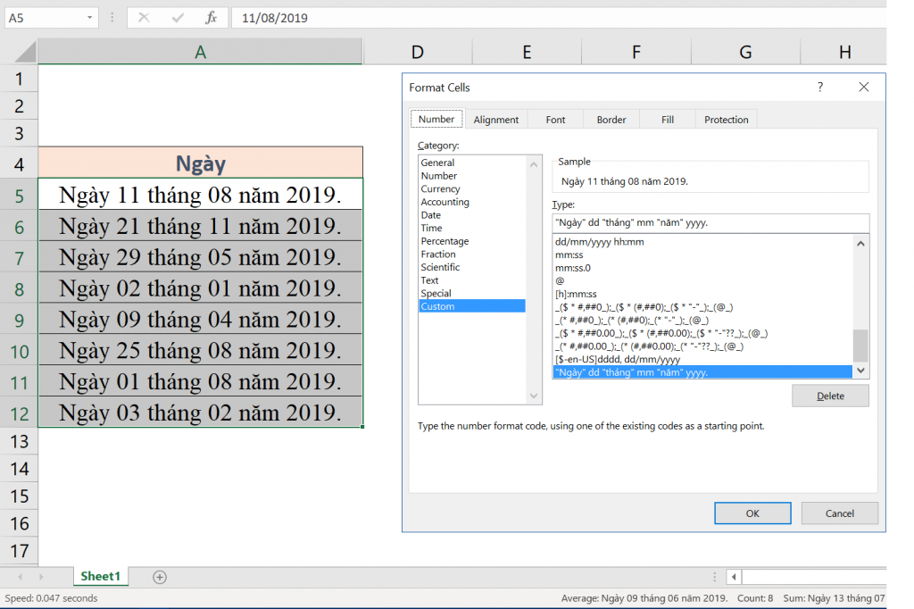Switch to the Sheet1 tab
The width and height of the screenshot is (914, 609).
point(100,577)
